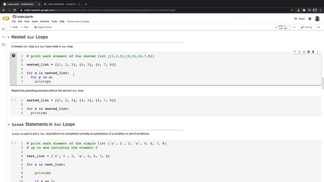The height and width of the screenshot is (182, 324).
Task: Open the user account avatar
Action: [x=317, y=19]
